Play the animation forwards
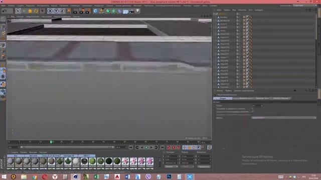 (146, 147)
